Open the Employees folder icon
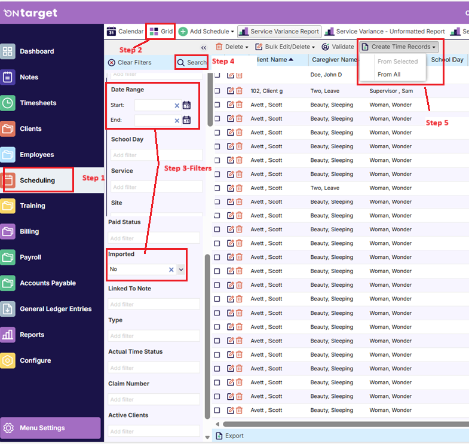 [x=8, y=155]
